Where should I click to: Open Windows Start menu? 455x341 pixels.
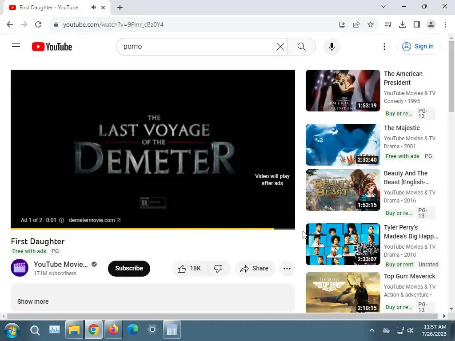(12, 330)
